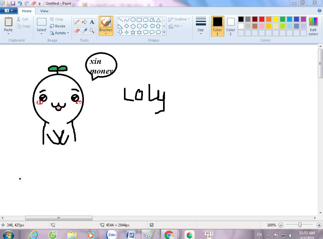Select the Cloud callout shape
Viewport: 323px width, 239px height.
point(158,32)
